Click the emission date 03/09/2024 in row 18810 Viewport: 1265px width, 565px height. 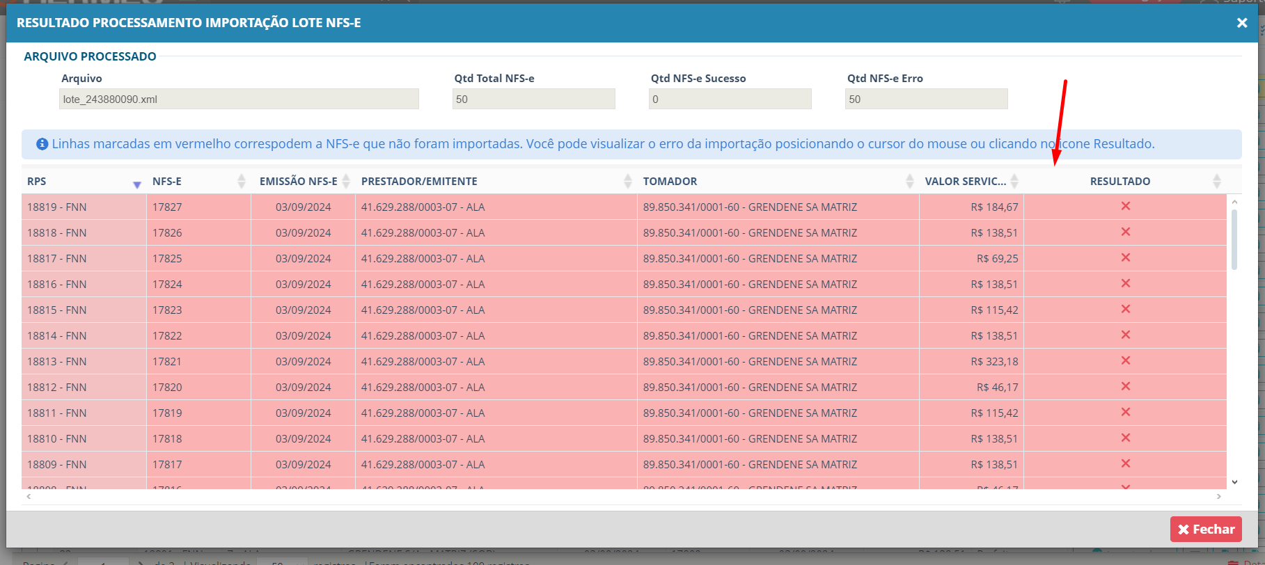click(x=303, y=438)
